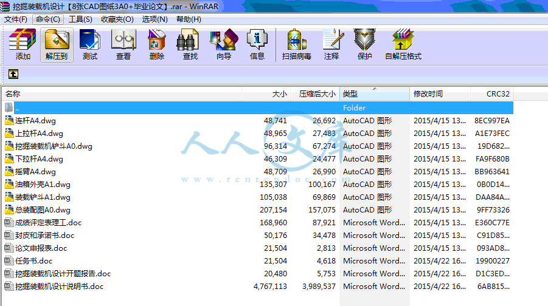Click the 信息 (Info) toolbar icon

(x=257, y=39)
